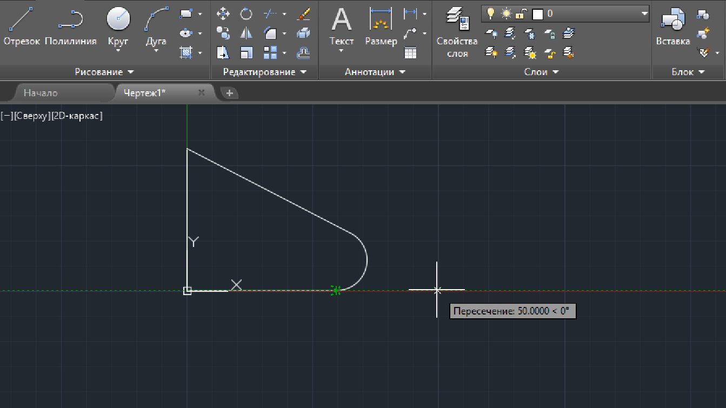Open the layer selection dropdown
This screenshot has width=726, height=408.
point(644,14)
